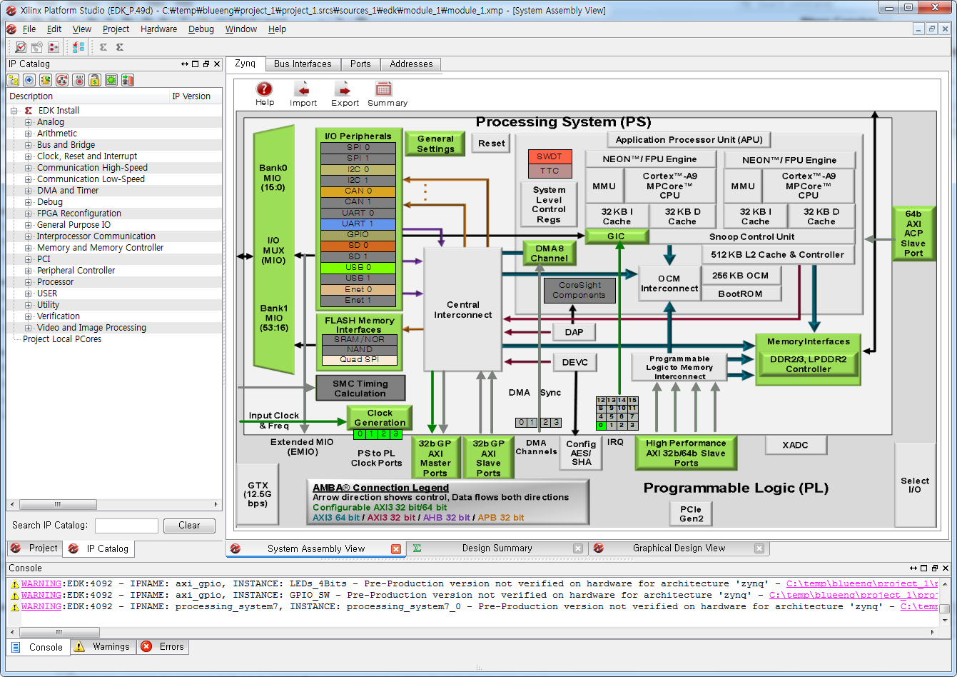
Task: Switch to the Ports tab
Action: tap(360, 64)
